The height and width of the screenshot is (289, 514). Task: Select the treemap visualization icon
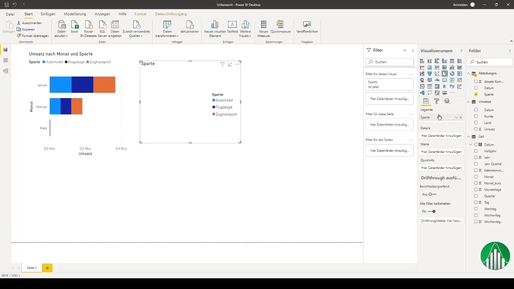[x=459, y=73]
